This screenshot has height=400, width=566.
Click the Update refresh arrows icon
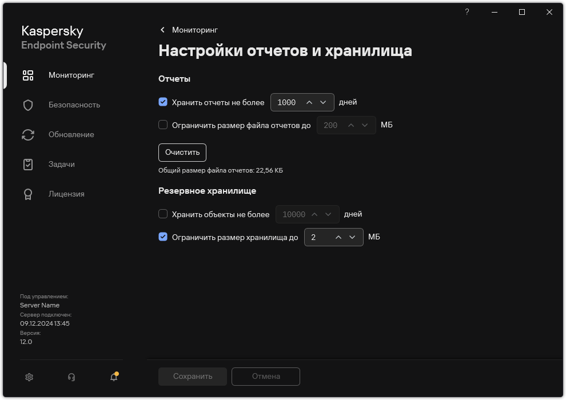[28, 135]
